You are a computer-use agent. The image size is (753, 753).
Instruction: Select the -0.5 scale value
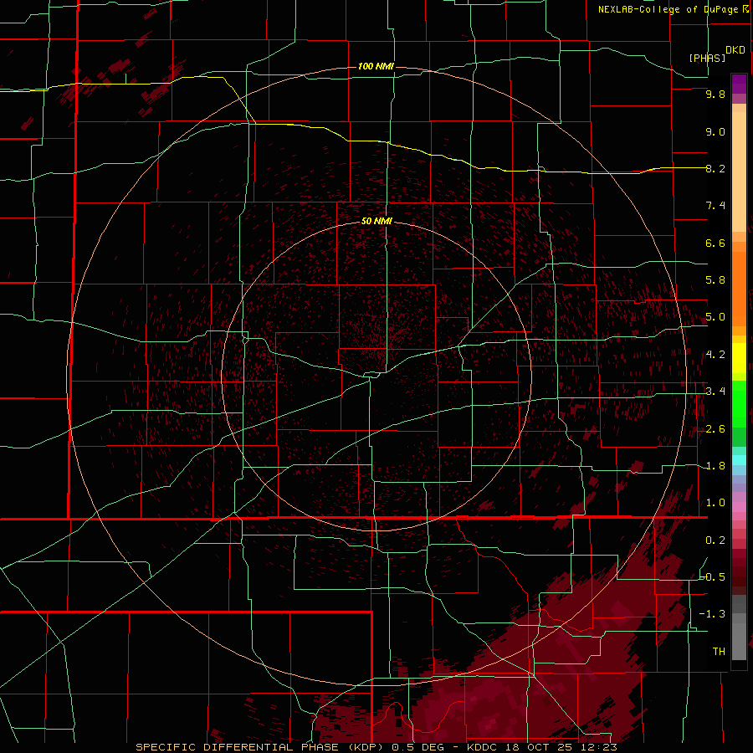pyautogui.click(x=712, y=576)
